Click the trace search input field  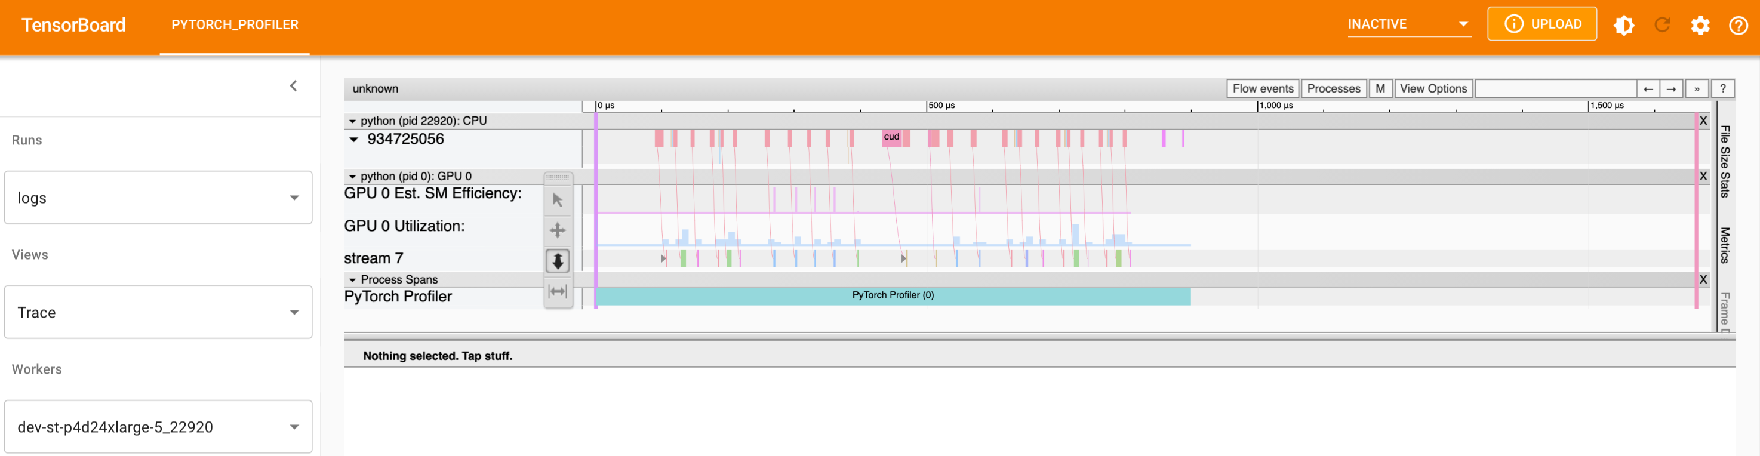[x=1555, y=89]
